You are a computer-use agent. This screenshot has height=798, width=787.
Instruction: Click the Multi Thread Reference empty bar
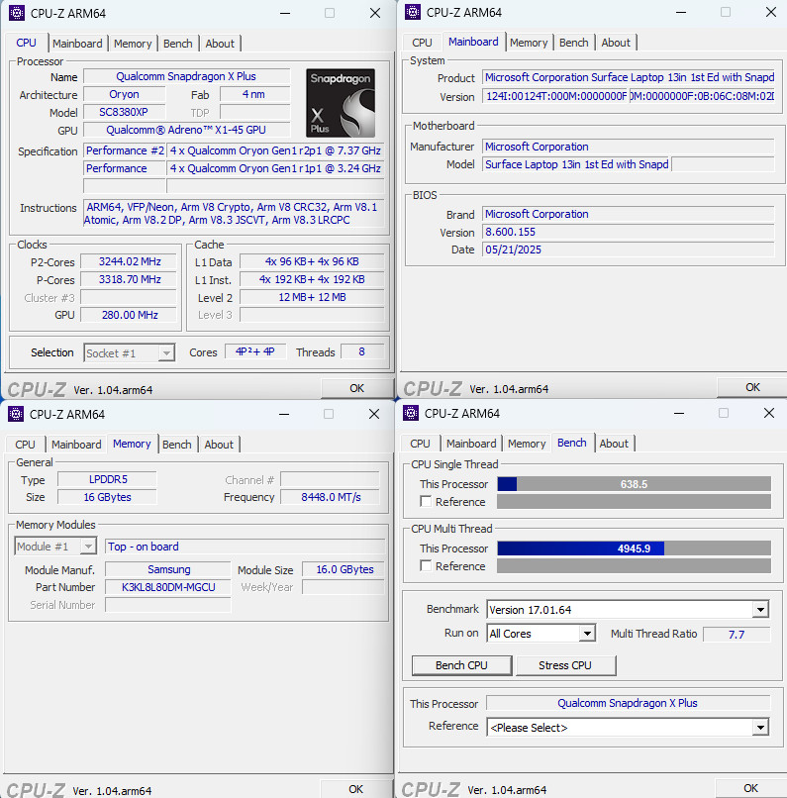click(x=634, y=565)
